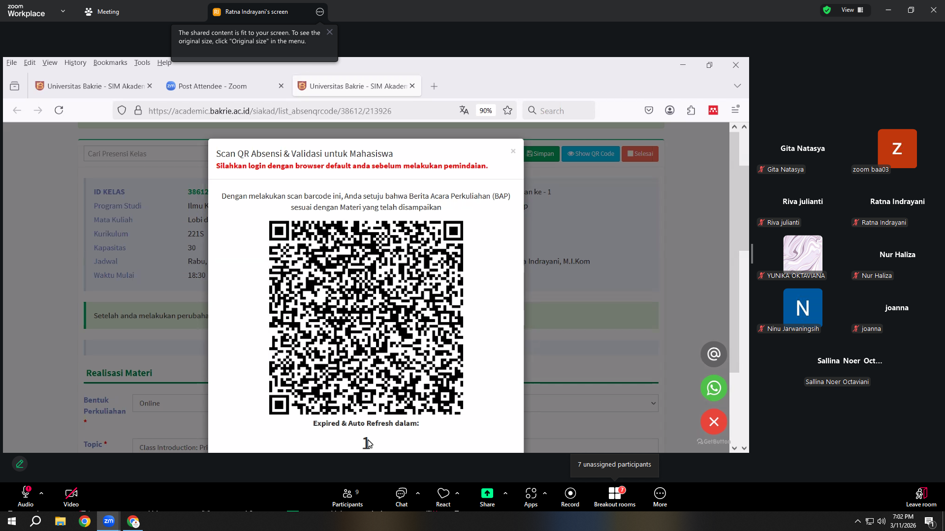
Task: Open the View layout menu
Action: (853, 10)
